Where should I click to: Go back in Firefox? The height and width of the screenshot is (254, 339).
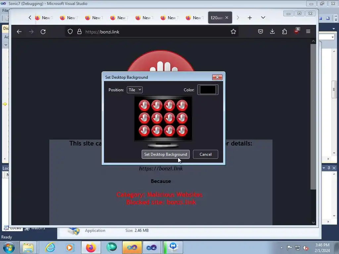pyautogui.click(x=19, y=32)
